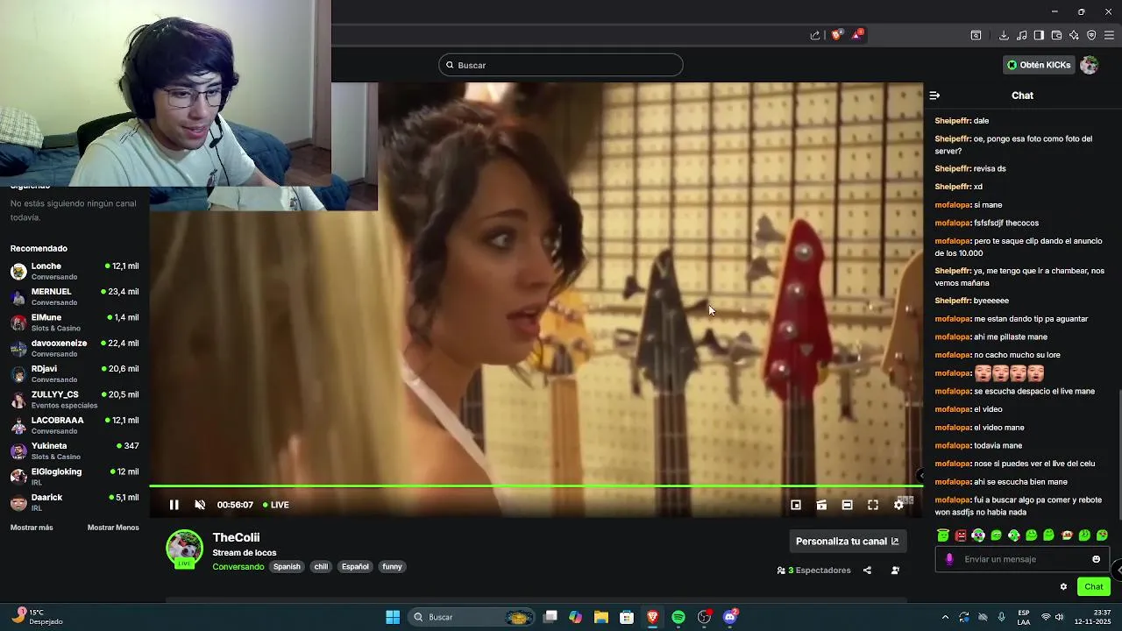Select the chill tag
Screen dimensions: 1122x631
pyautogui.click(x=321, y=567)
